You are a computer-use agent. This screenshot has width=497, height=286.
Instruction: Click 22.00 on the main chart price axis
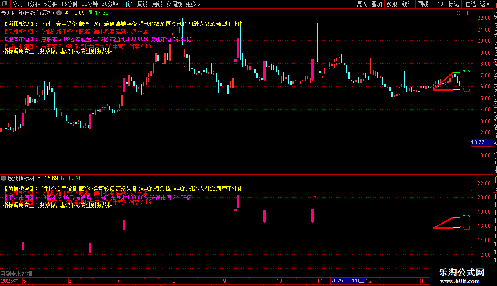(x=484, y=18)
